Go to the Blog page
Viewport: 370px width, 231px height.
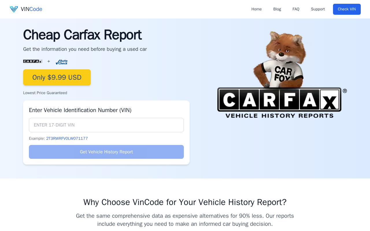277,9
